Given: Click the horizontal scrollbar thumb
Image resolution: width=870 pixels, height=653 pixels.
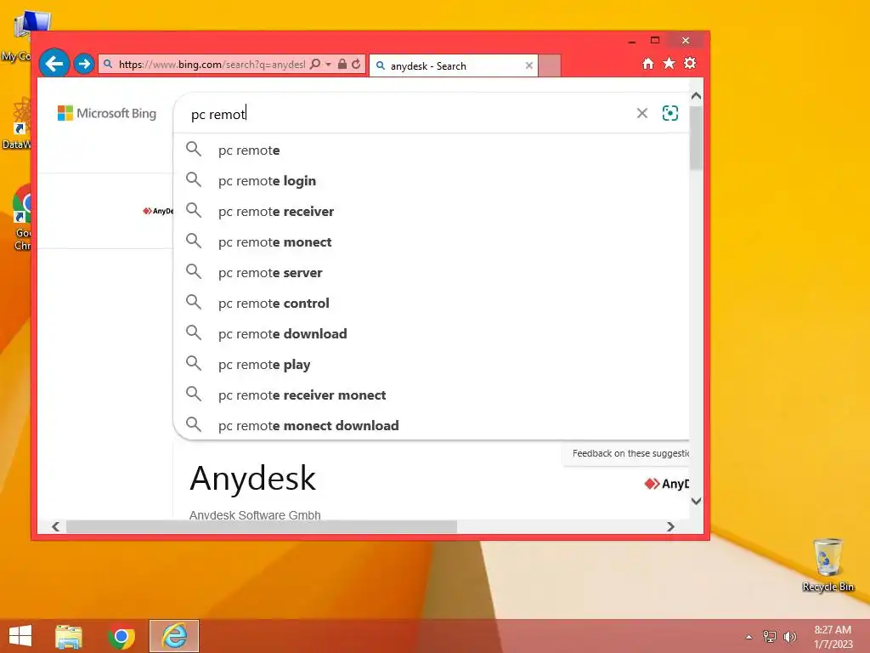Looking at the screenshot, I should 262,526.
